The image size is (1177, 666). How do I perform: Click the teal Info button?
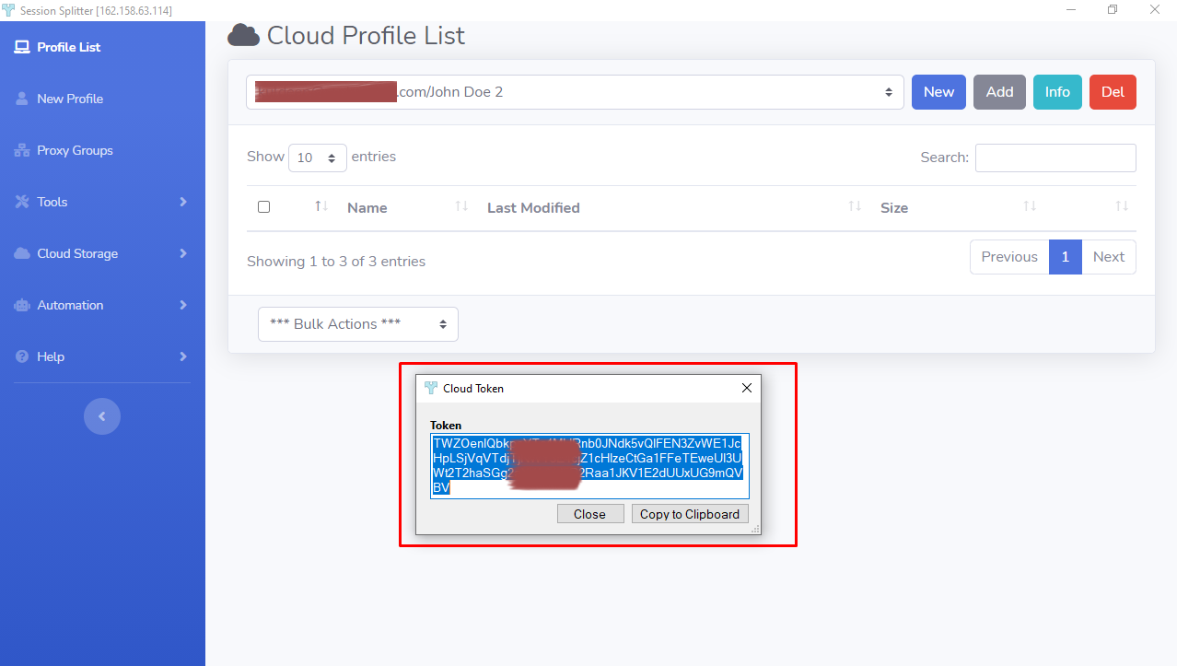1057,92
